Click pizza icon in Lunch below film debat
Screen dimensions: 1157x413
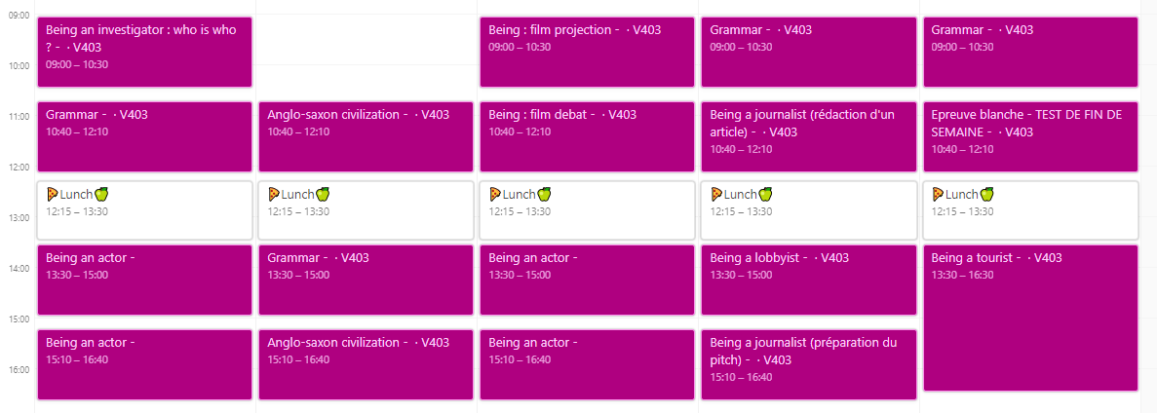click(495, 194)
